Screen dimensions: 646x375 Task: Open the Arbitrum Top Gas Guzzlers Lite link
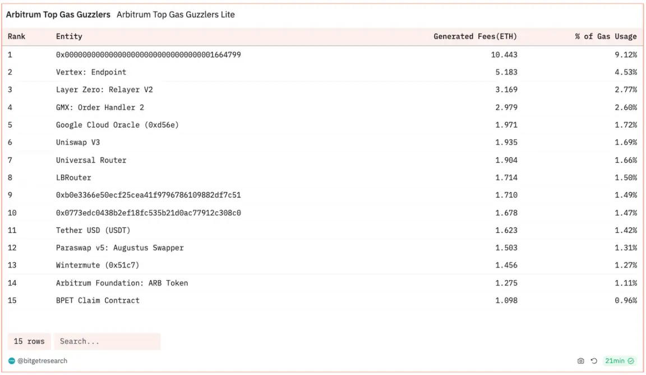point(176,15)
